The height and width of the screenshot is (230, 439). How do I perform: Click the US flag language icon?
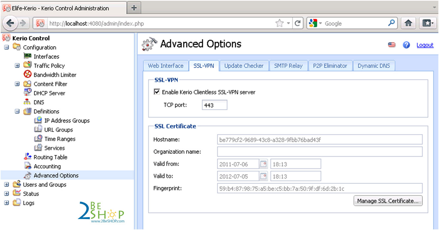(392, 45)
